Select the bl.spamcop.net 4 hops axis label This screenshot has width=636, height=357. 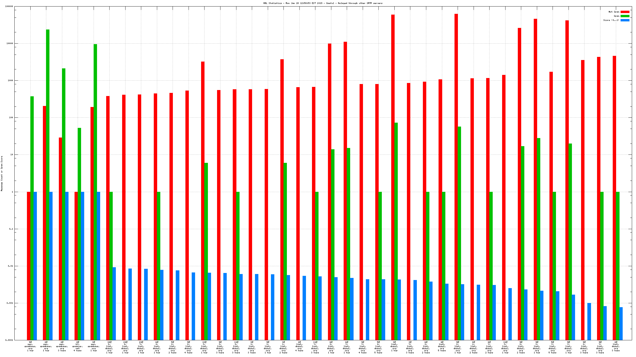pyautogui.click(x=78, y=346)
